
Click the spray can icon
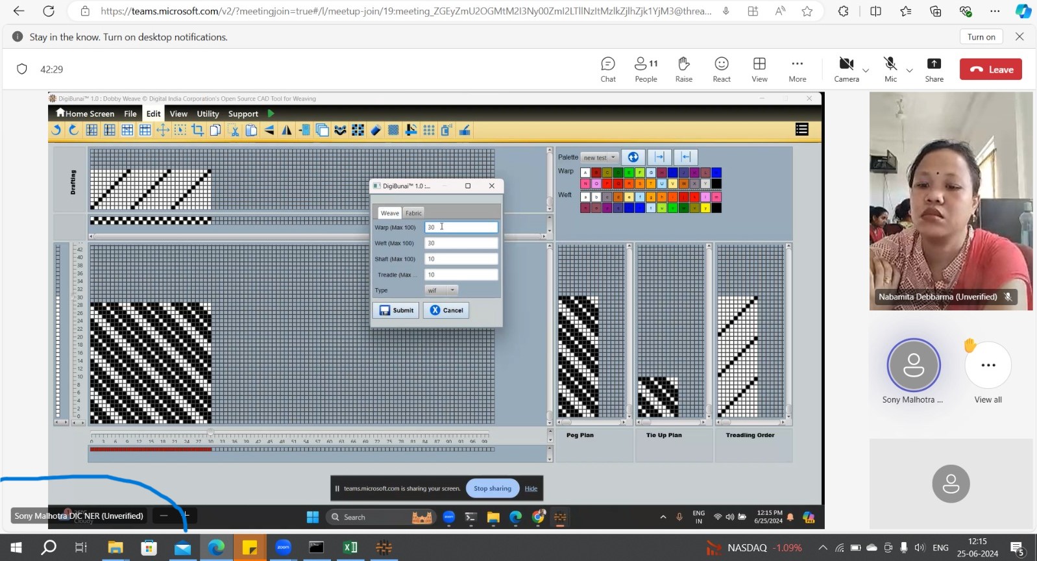coord(446,130)
